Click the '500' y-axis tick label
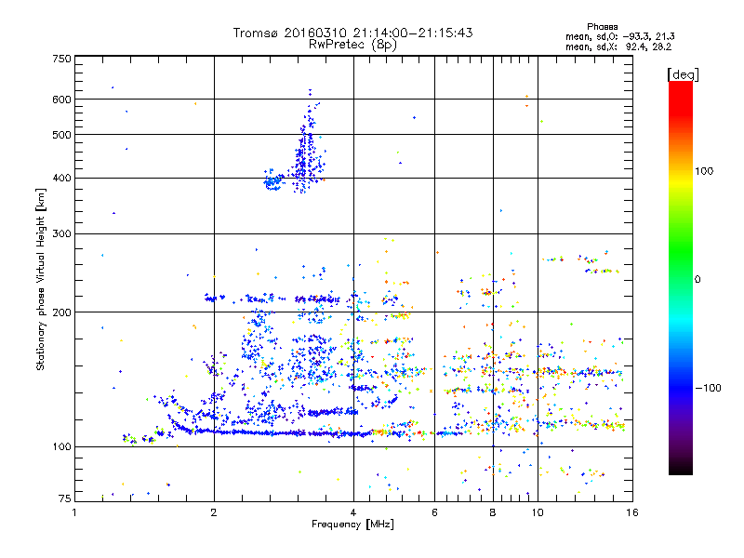 61,135
